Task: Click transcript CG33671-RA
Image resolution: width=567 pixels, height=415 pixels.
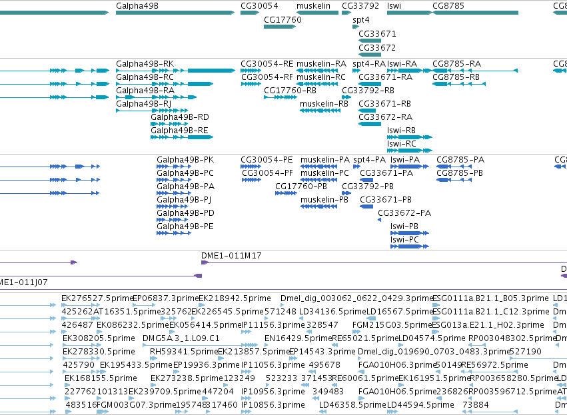Action: pos(386,77)
